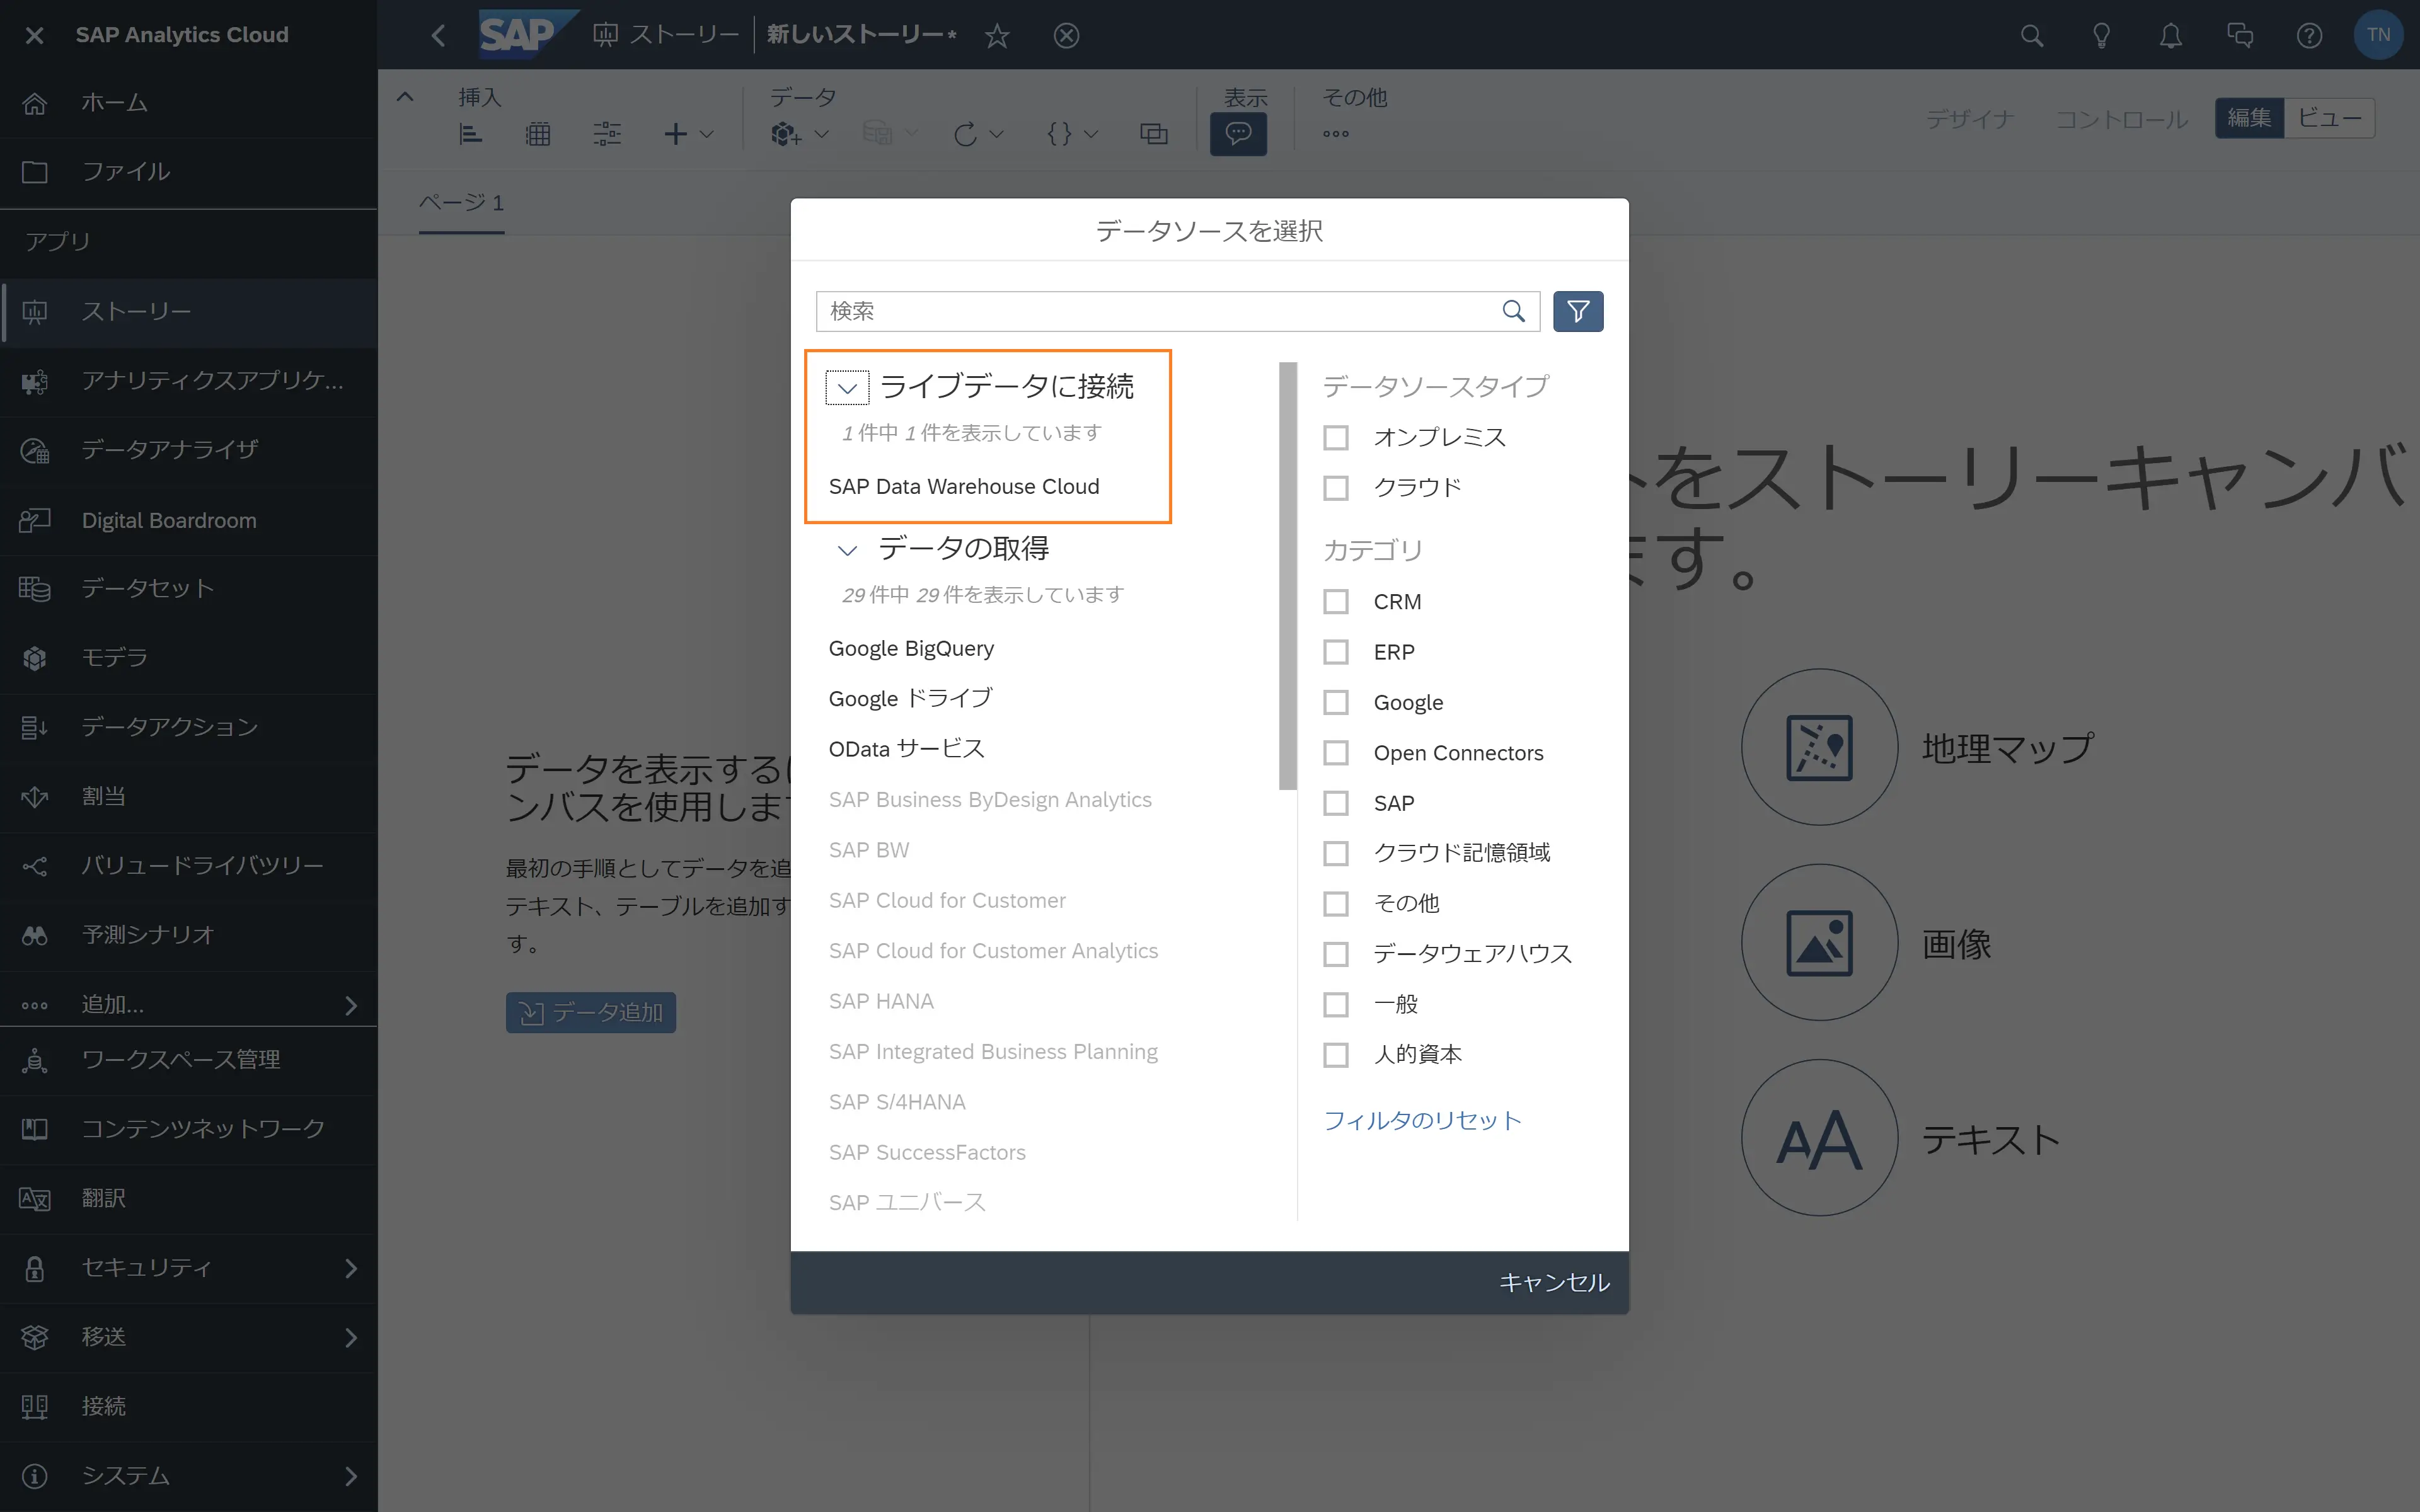This screenshot has height=1512, width=2420.
Task: Select ストーリー in the sidebar
Action: (x=189, y=312)
